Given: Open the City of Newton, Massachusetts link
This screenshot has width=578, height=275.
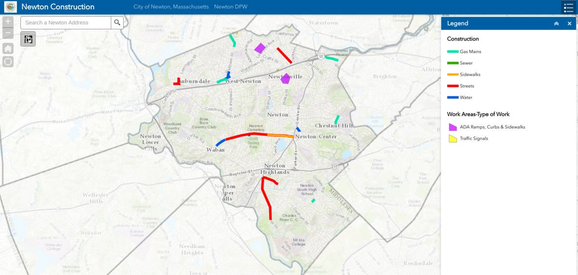Looking at the screenshot, I should (171, 7).
